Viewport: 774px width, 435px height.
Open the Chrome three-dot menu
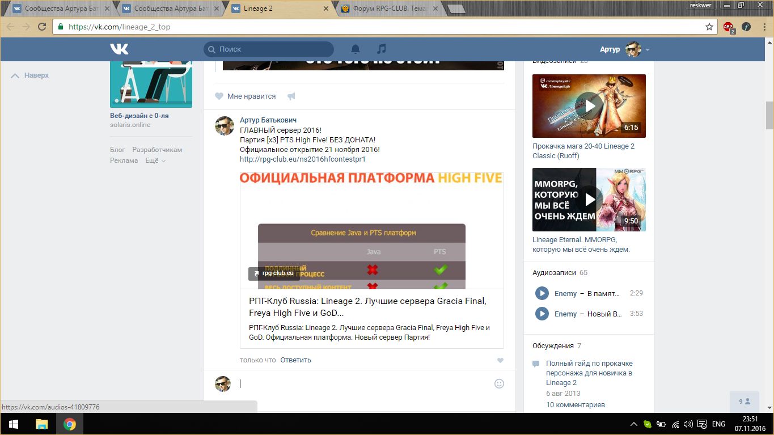[763, 27]
